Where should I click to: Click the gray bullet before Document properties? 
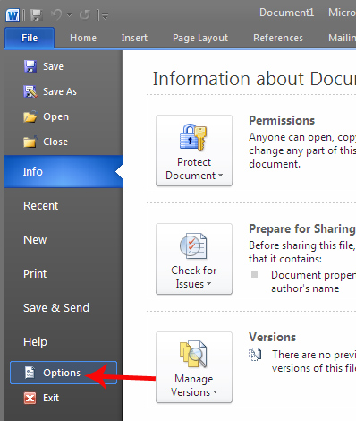click(x=254, y=275)
